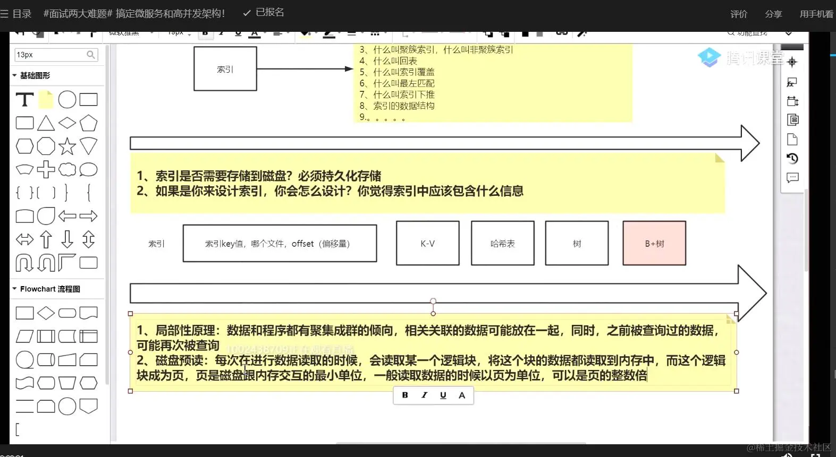Click the shape panel vertical scrollbar
The height and width of the screenshot is (457, 836).
107,215
